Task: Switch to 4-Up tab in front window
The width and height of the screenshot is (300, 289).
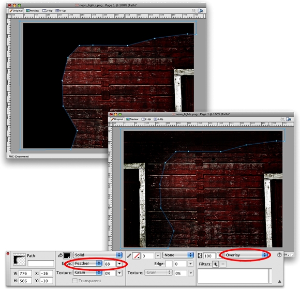Action: (x=159, y=119)
